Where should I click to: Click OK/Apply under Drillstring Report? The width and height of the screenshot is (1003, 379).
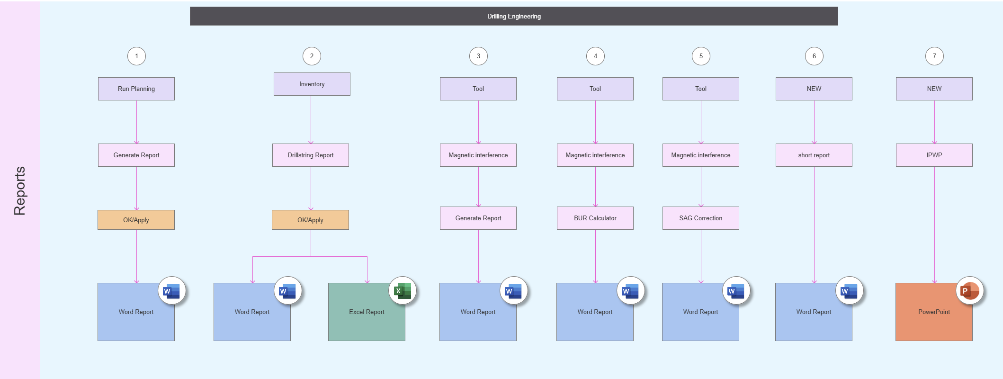310,220
